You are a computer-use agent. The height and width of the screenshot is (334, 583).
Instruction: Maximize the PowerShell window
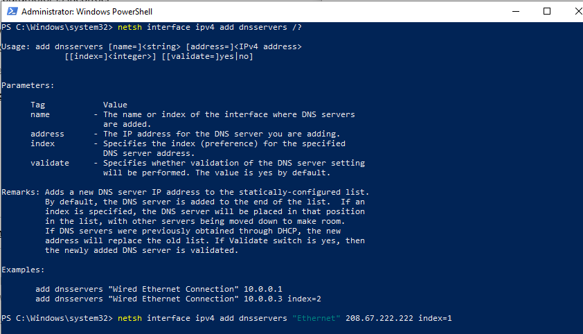(x=547, y=11)
